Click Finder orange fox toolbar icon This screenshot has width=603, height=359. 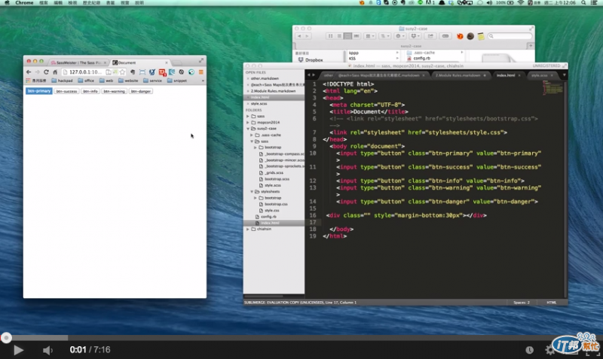pyautogui.click(x=460, y=36)
